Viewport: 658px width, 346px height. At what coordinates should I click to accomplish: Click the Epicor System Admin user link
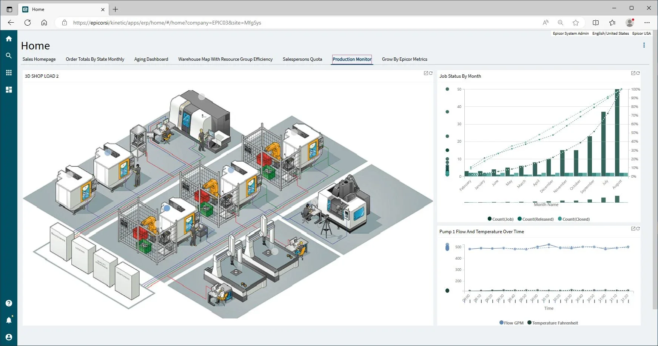pyautogui.click(x=570, y=34)
